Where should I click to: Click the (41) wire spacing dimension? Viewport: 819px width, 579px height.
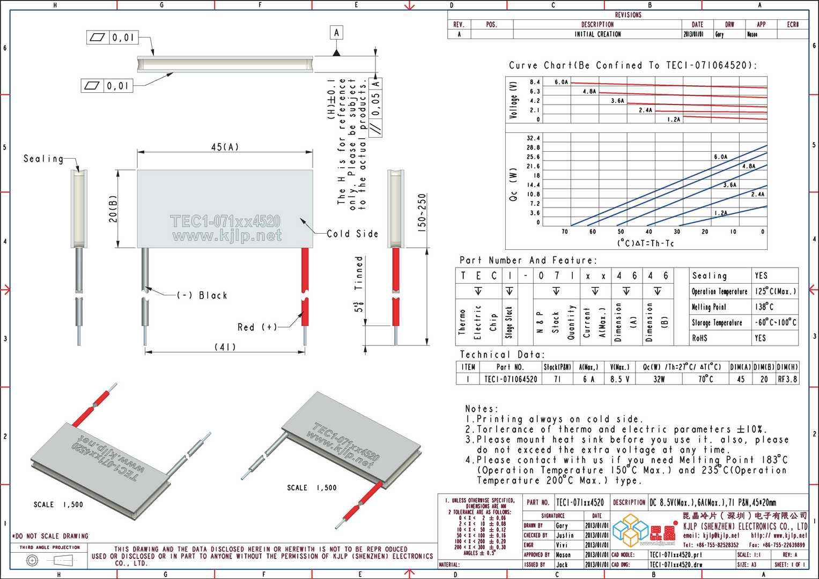(x=225, y=347)
